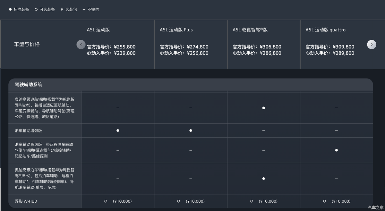Click W-HUD (¥10,000) price under 运动版 Plus
Image resolution: width=385 pixels, height=211 pixels.
(195, 201)
